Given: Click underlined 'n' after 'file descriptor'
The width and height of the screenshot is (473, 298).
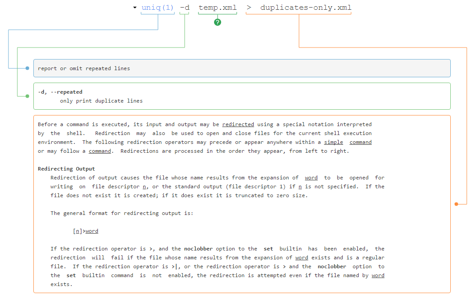Looking at the screenshot, I should click(144, 187).
